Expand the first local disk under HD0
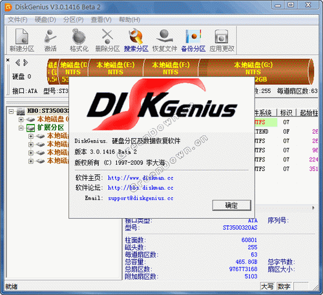 point(21,119)
